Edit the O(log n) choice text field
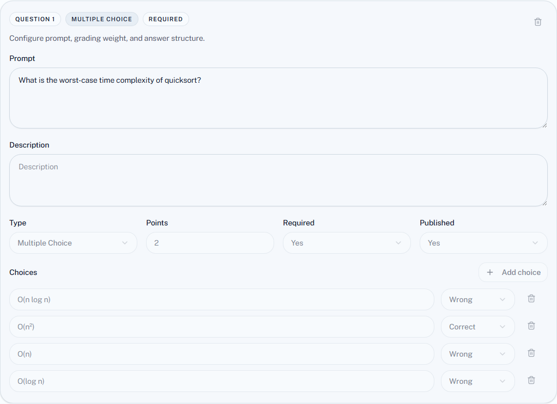Viewport: 557px width, 404px height. coord(222,381)
